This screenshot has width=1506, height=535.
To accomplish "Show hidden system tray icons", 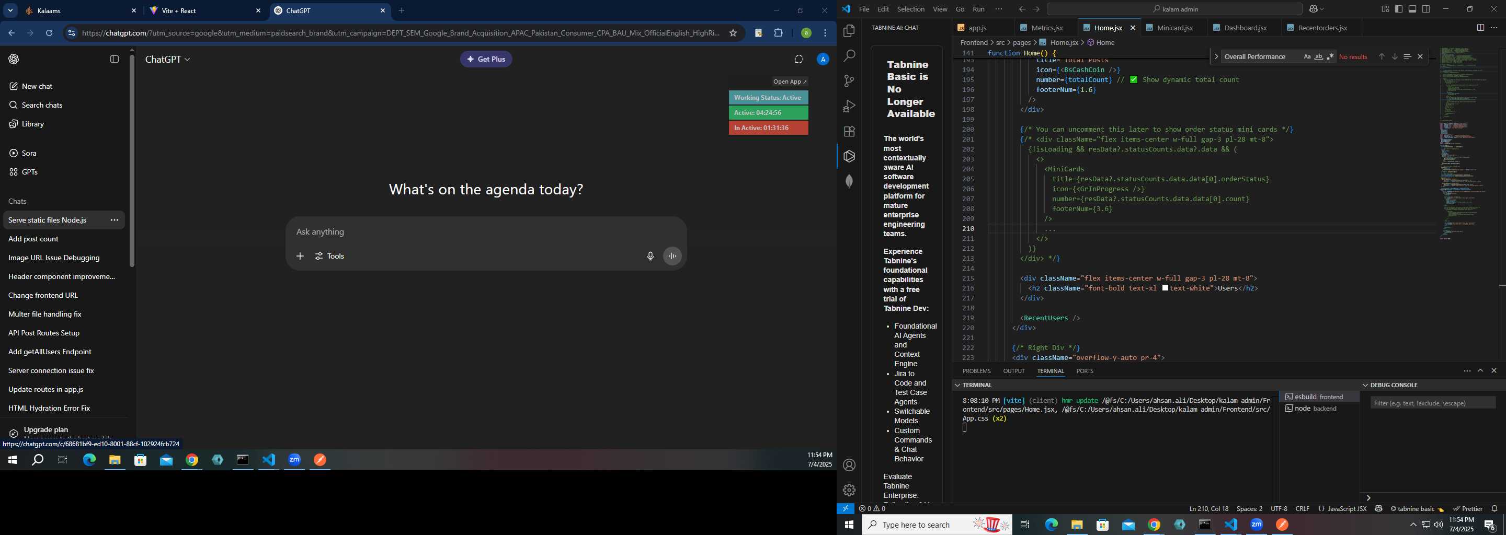I will coord(1412,525).
